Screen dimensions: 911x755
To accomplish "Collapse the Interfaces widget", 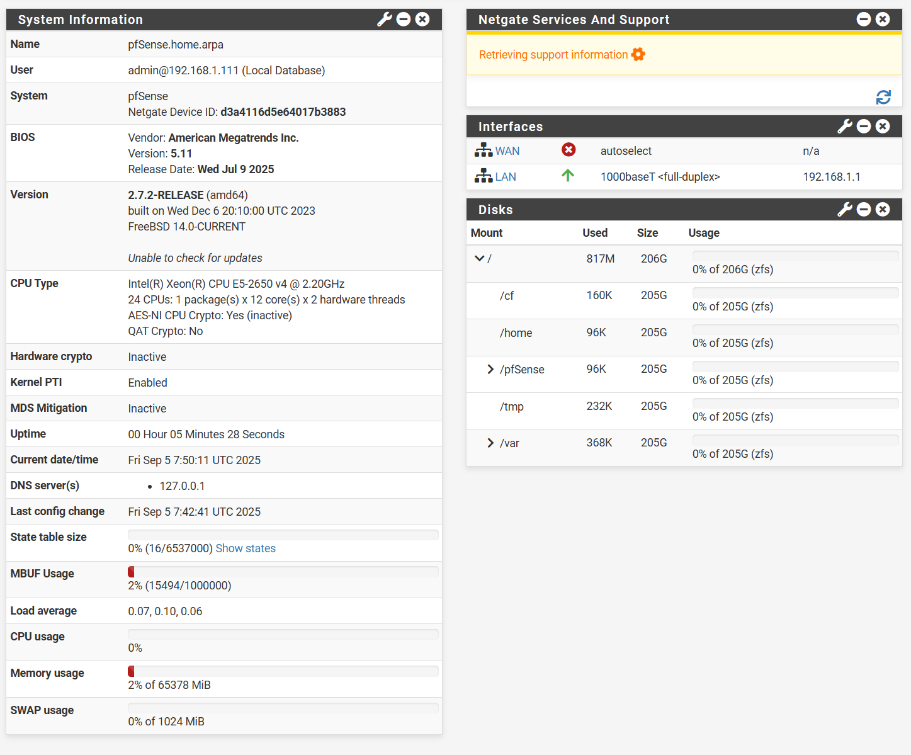I will [864, 127].
